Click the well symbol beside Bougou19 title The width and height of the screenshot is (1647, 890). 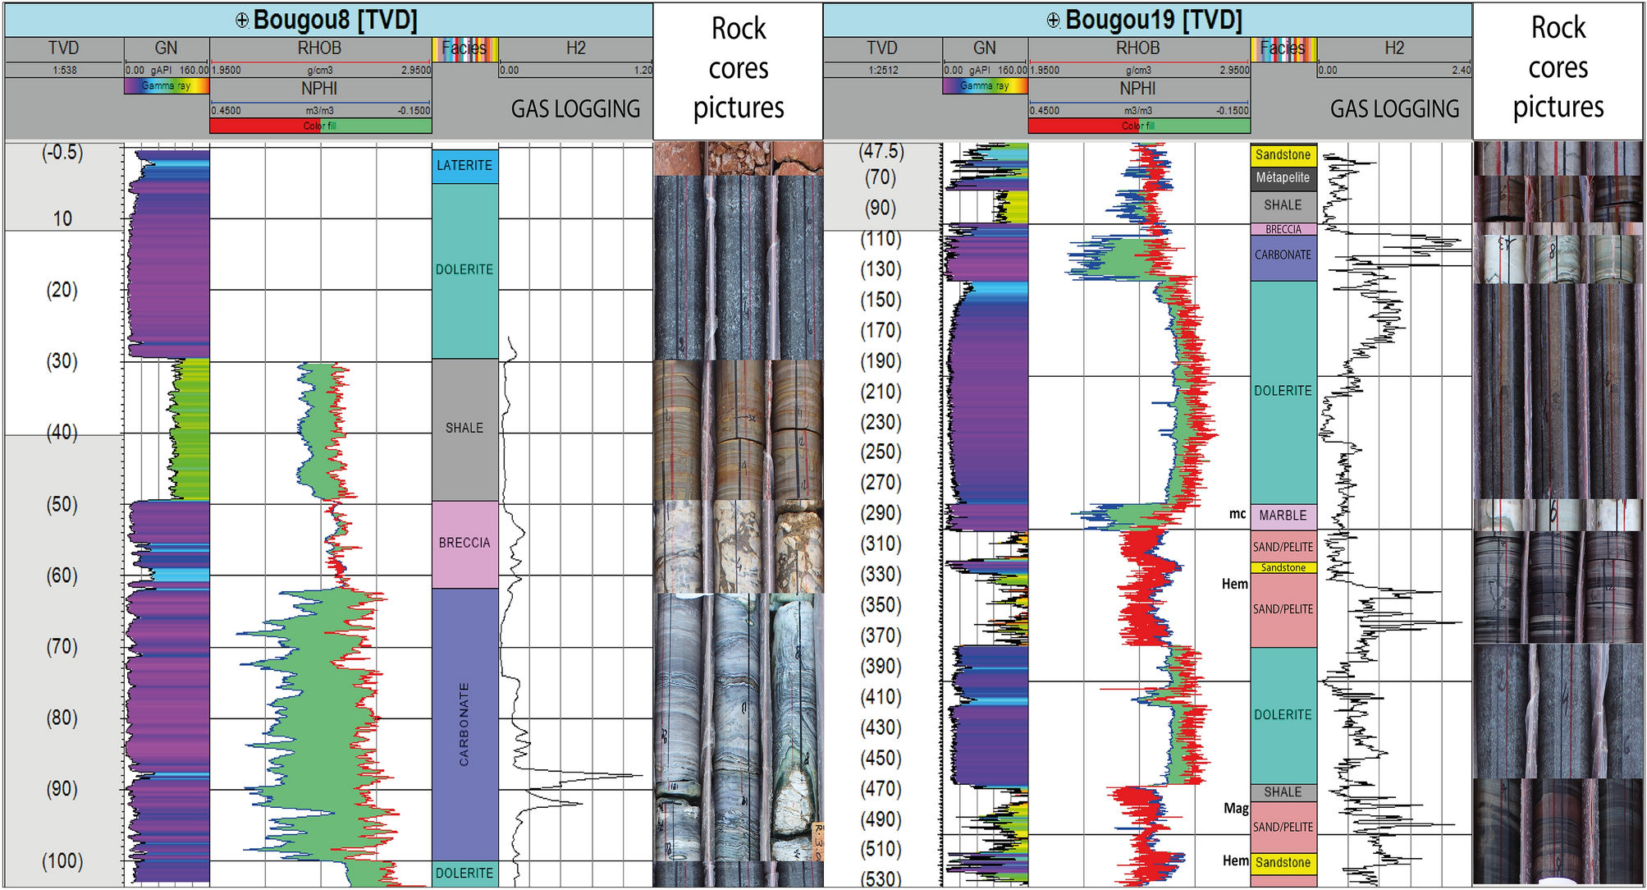point(1054,20)
